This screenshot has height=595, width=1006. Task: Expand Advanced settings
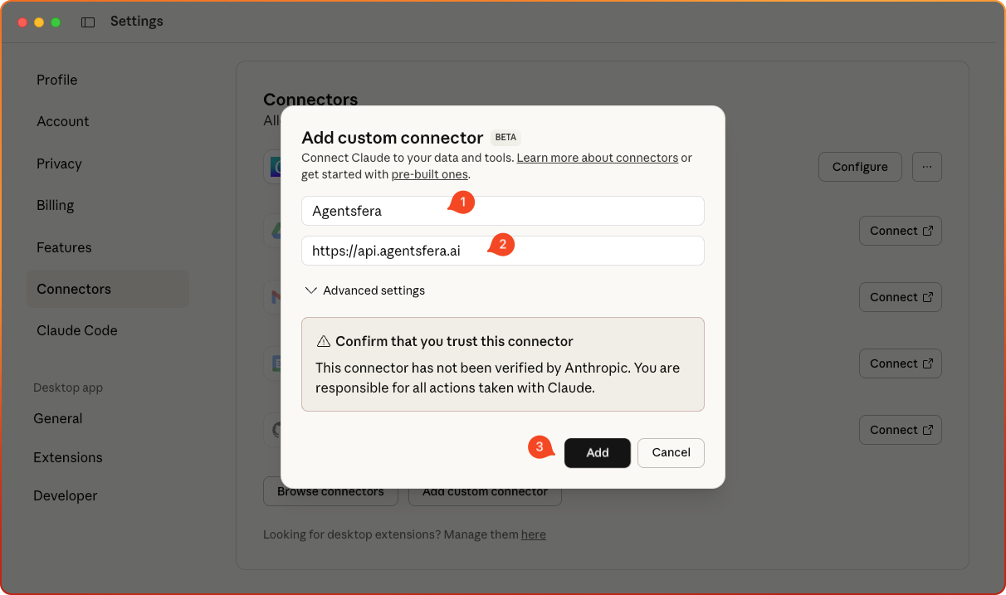365,290
